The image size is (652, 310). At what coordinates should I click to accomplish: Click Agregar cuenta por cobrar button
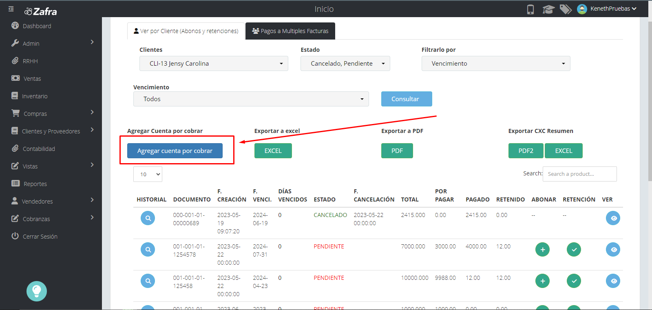tap(175, 151)
